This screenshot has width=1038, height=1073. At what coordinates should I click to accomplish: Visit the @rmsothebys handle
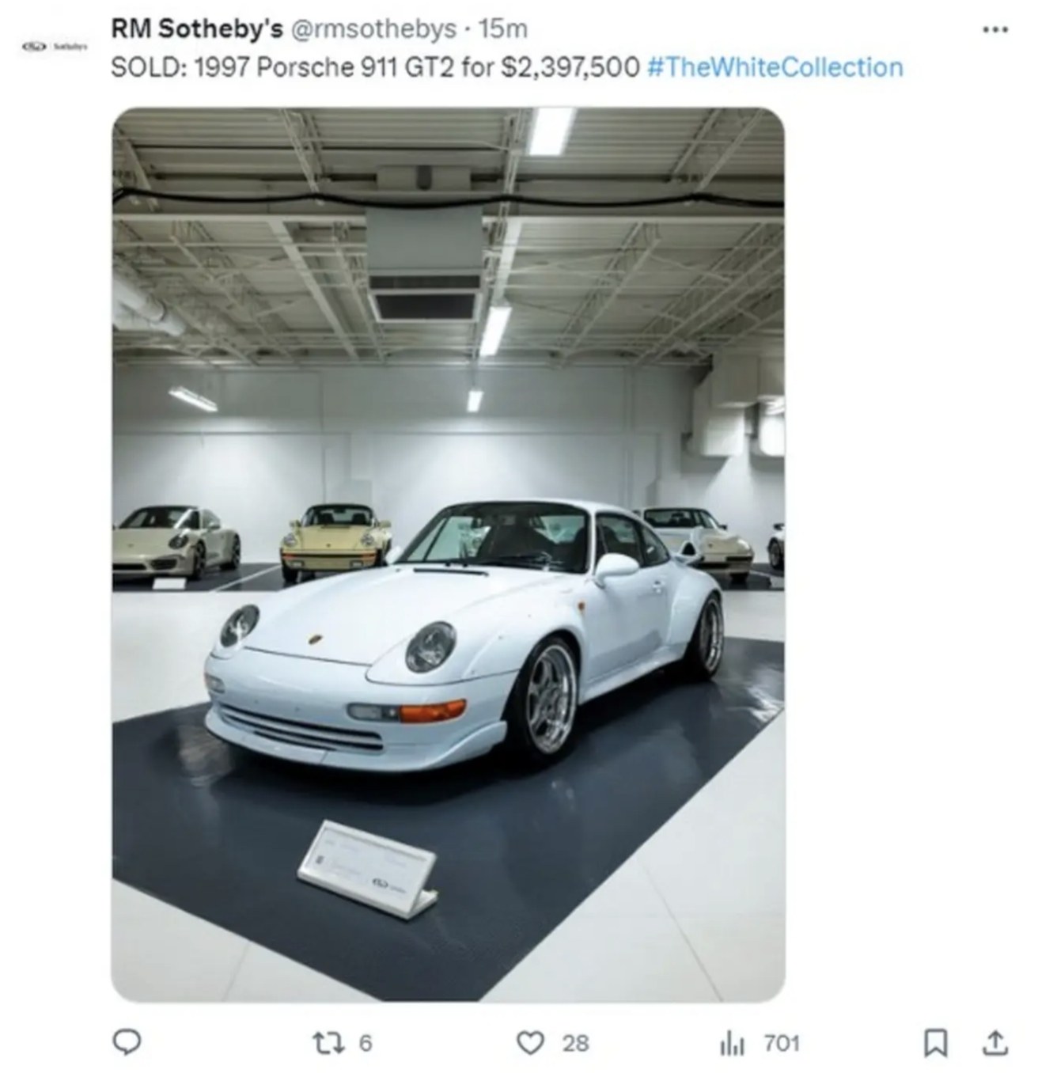pos(372,29)
